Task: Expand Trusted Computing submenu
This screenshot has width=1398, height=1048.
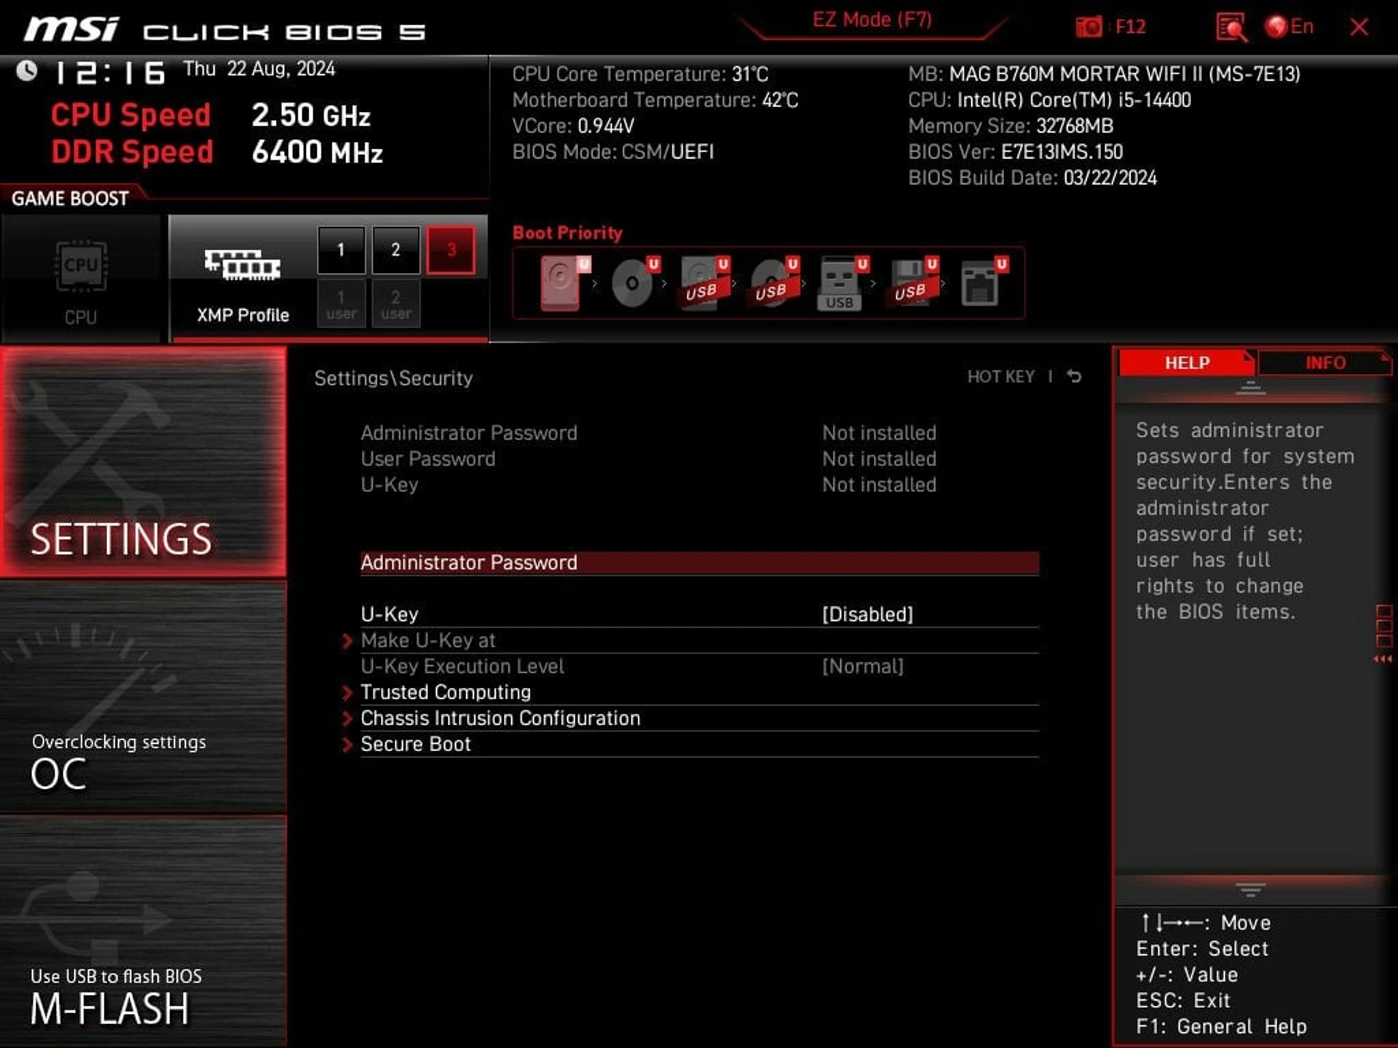Action: (x=700, y=692)
